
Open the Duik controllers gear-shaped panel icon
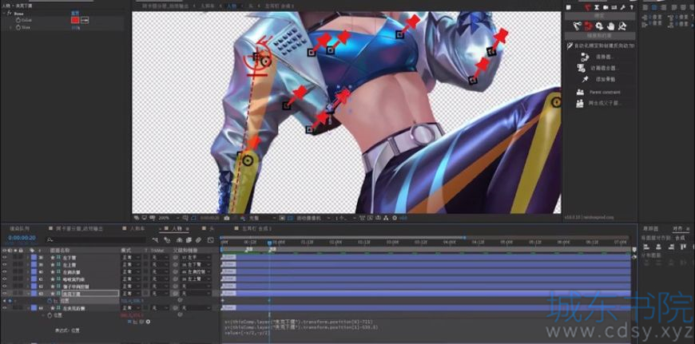click(x=599, y=26)
